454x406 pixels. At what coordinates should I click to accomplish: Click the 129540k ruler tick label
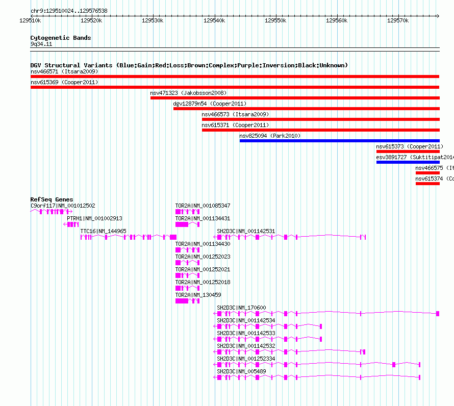pyautogui.click(x=214, y=20)
